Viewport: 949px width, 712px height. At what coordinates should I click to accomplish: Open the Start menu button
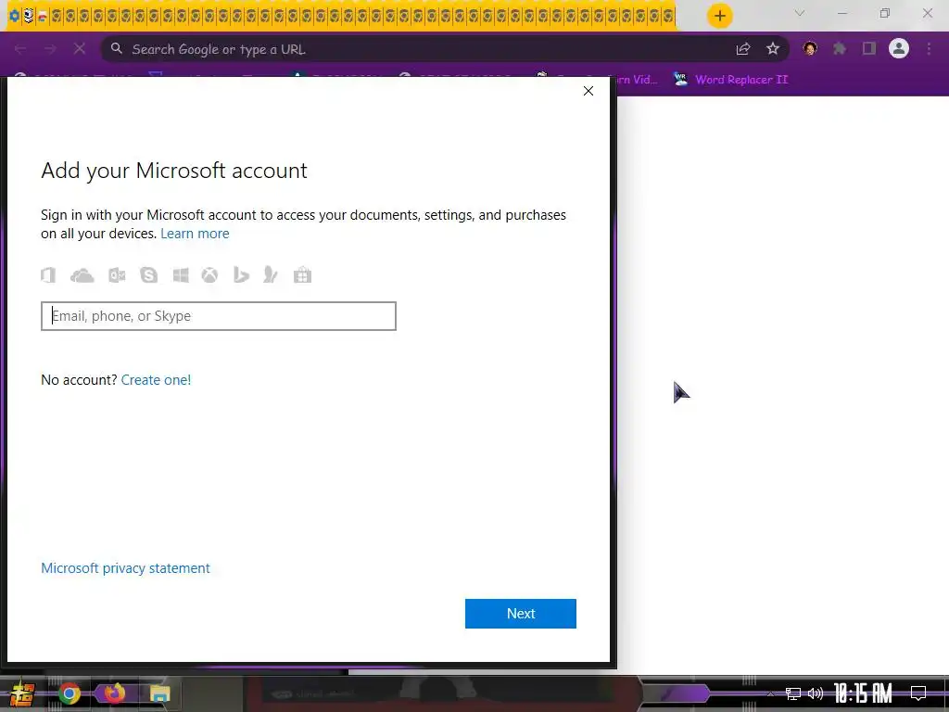pyautogui.click(x=22, y=694)
